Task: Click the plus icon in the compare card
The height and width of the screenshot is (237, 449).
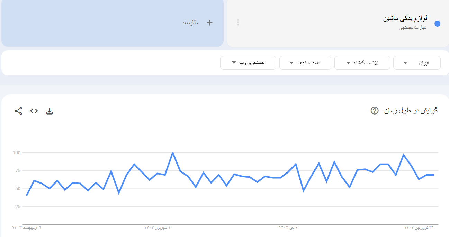Action: tap(209, 23)
